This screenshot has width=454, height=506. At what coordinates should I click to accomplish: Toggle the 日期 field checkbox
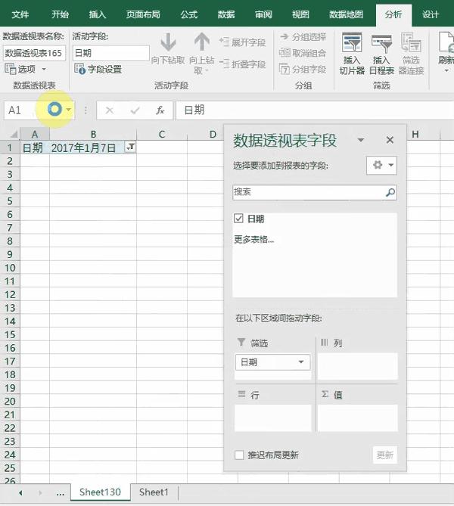238,219
